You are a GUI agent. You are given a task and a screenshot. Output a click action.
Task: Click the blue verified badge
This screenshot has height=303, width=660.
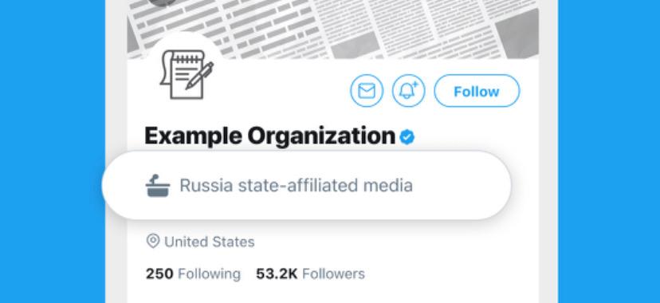407,137
